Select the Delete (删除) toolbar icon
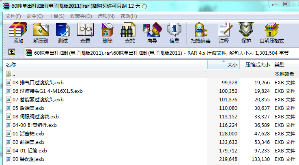Screen dimensions: 299x165 [108, 32]
